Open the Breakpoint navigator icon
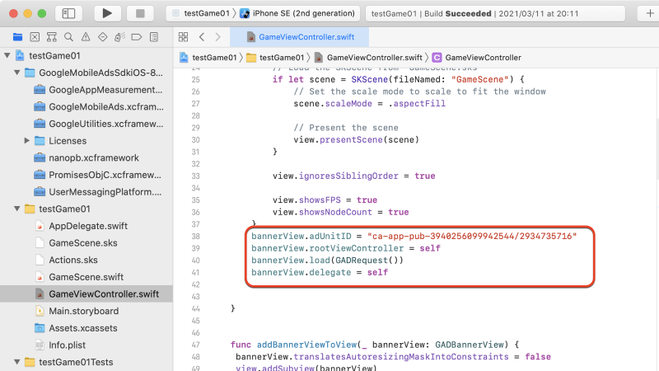The width and height of the screenshot is (659, 371). click(x=137, y=37)
